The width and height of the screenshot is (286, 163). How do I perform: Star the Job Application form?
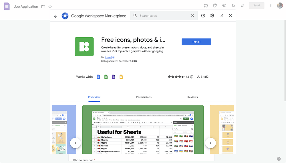pos(50,7)
